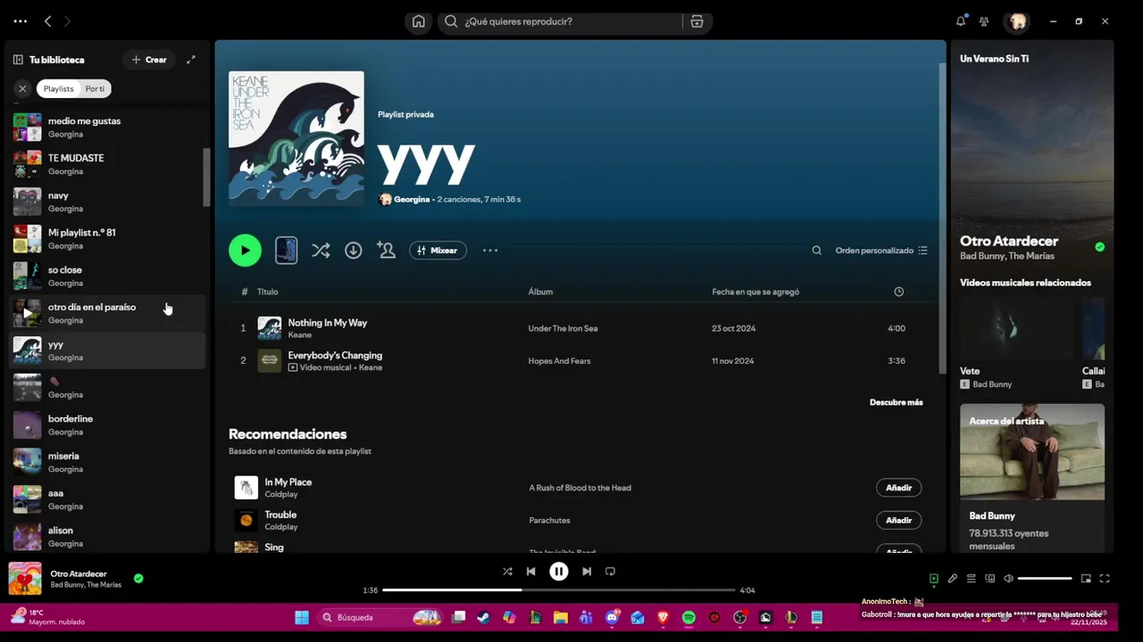Open the Georgina profile link under the title
The width and height of the screenshot is (1143, 642).
(412, 200)
